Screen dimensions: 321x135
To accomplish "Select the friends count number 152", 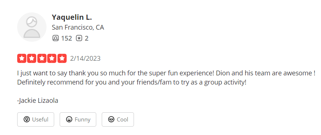I will point(67,38).
